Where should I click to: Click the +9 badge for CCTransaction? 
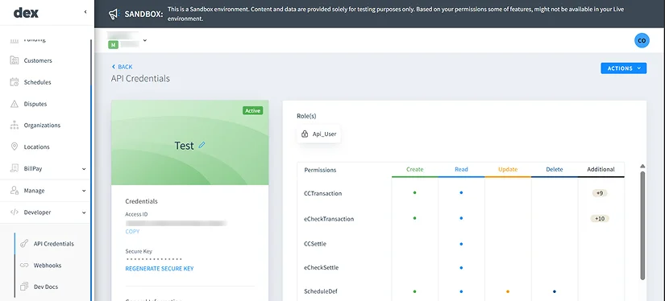599,193
